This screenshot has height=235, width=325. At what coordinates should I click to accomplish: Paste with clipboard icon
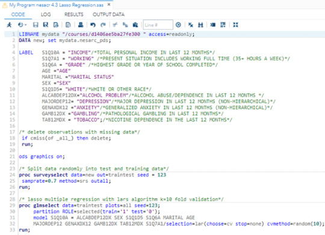(135, 25)
